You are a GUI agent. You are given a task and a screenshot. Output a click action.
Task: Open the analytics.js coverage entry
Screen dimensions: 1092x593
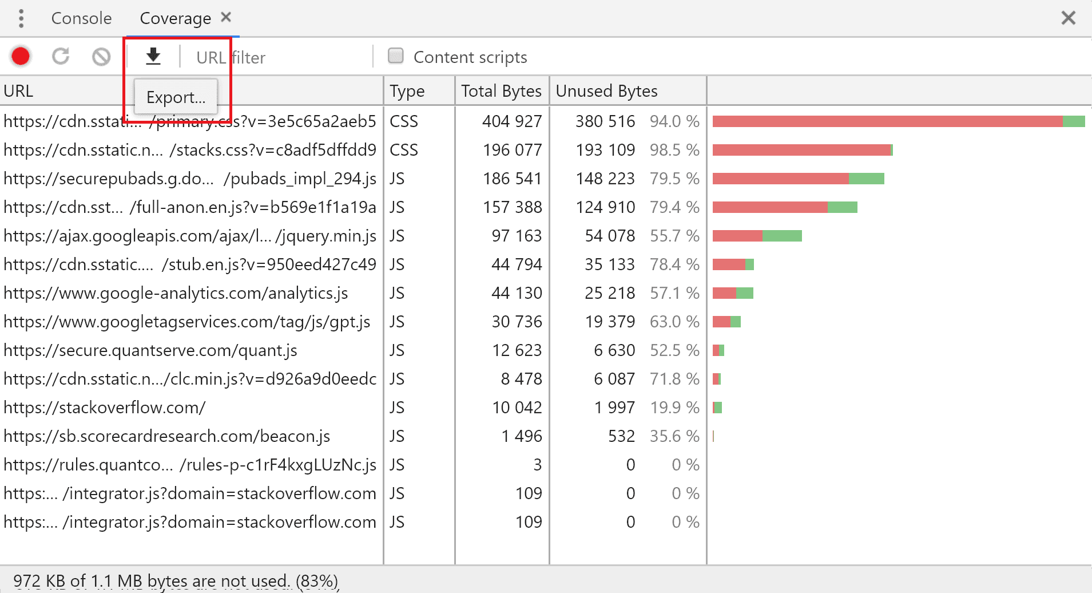(x=176, y=293)
